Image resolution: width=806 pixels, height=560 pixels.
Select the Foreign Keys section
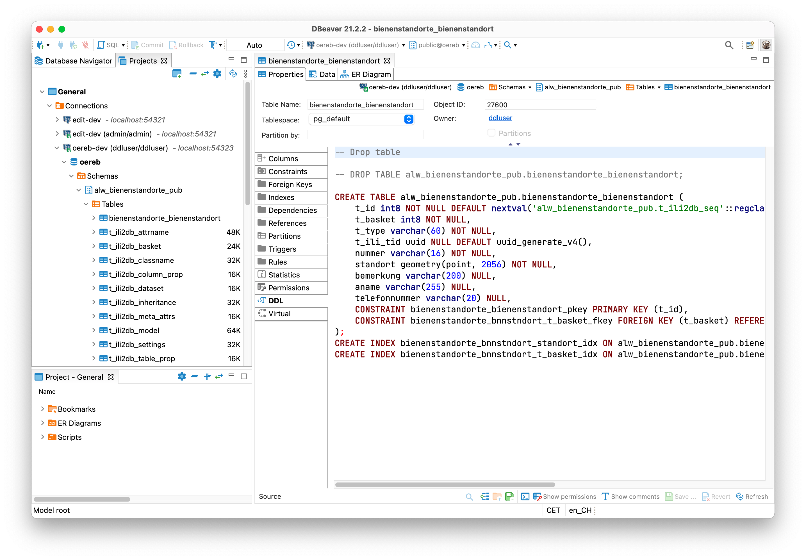(x=292, y=185)
